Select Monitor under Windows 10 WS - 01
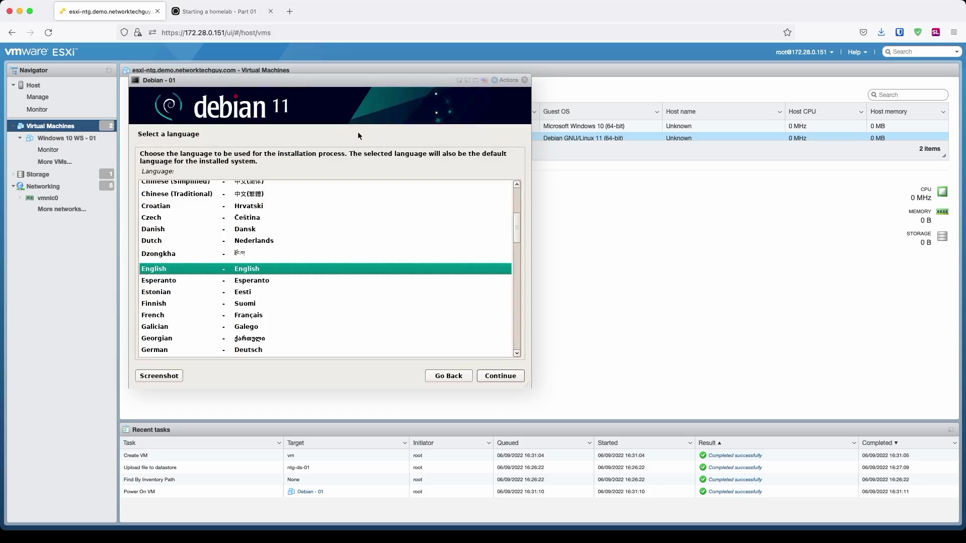Image resolution: width=966 pixels, height=543 pixels. pos(48,150)
